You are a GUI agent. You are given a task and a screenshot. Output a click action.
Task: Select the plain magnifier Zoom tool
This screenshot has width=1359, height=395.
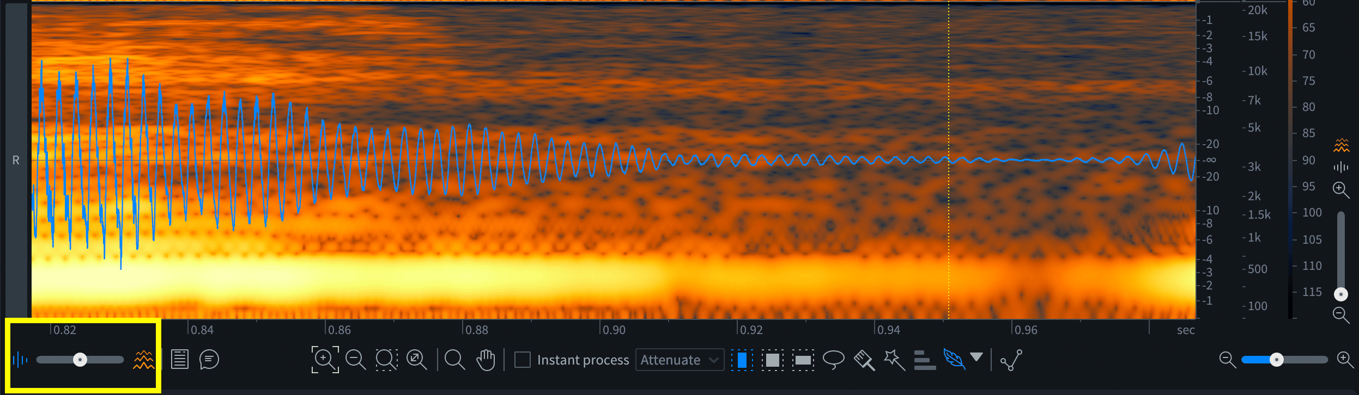[x=454, y=360]
